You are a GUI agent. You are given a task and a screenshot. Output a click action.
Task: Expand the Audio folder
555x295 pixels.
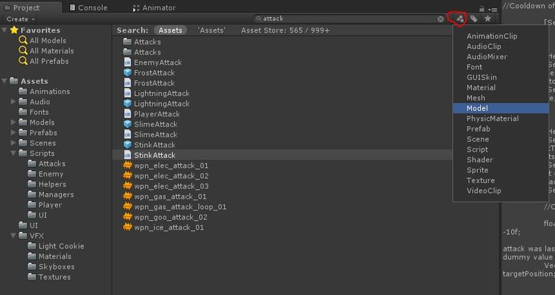pyautogui.click(x=13, y=102)
